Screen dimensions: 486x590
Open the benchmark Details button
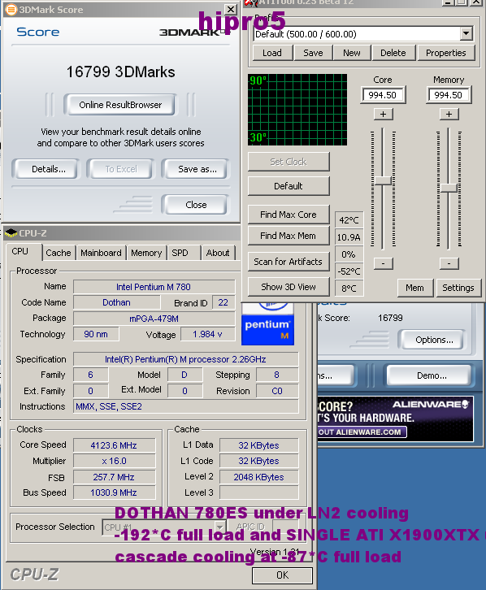[49, 169]
